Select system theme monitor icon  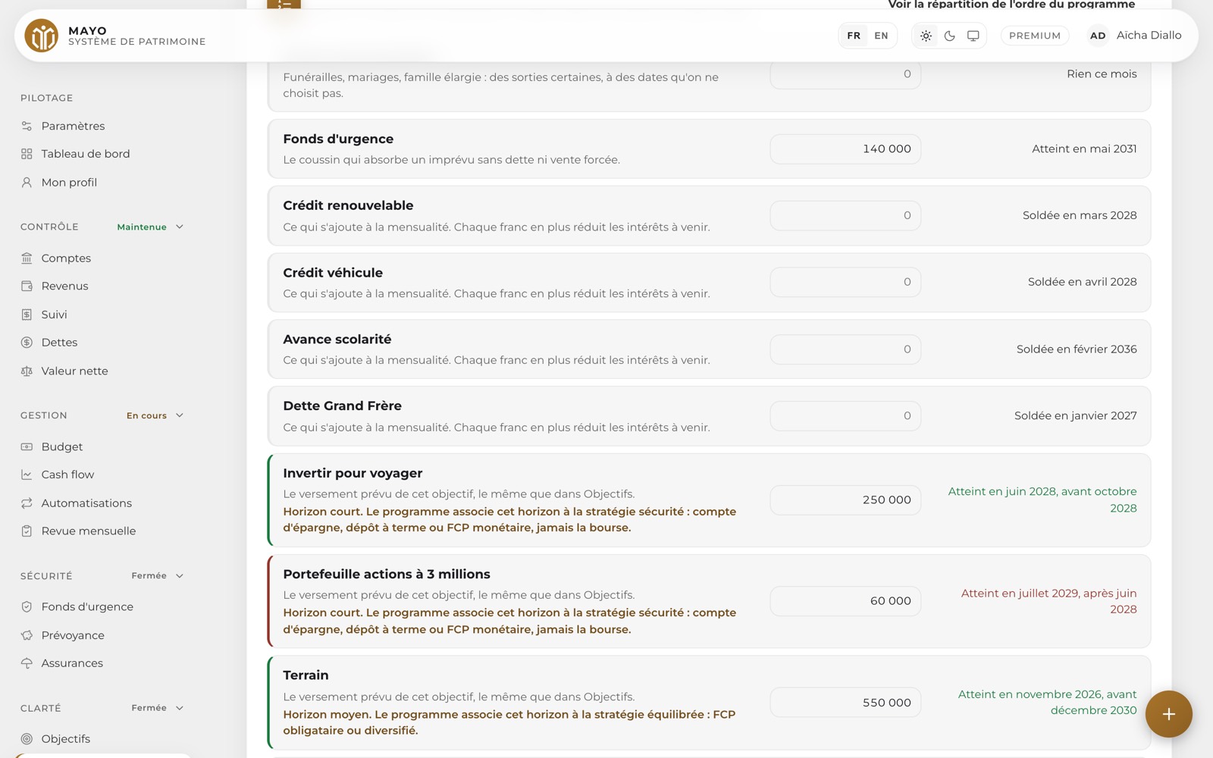point(973,36)
